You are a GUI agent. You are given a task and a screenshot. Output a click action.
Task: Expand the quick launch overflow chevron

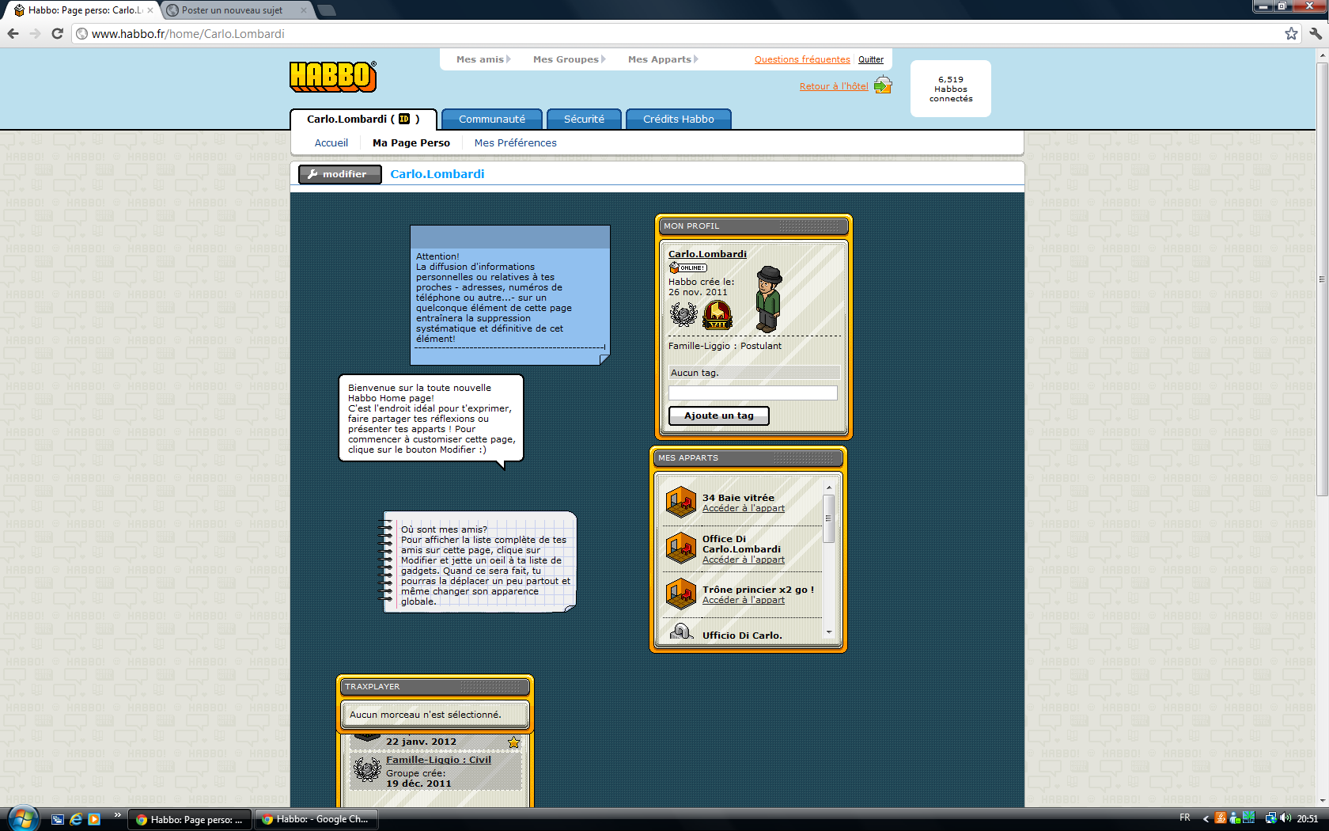click(x=118, y=814)
